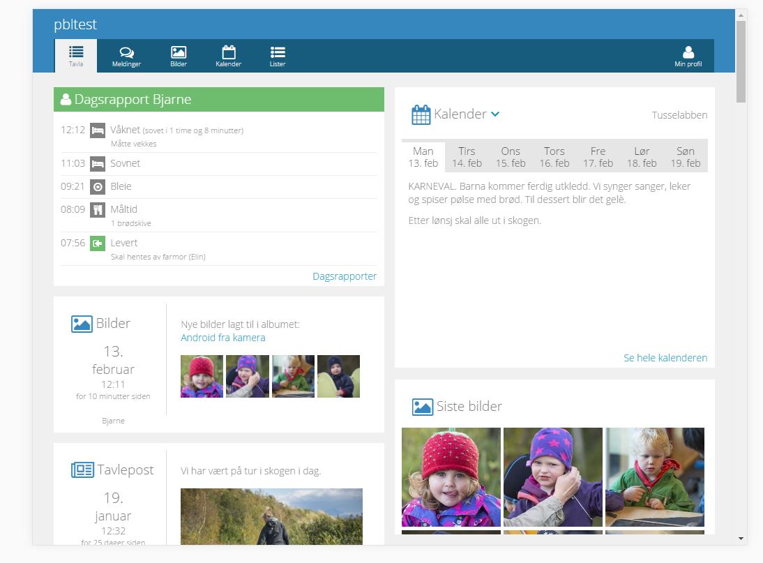Open the Dagsrapporter link
Viewport: 763px width, 563px height.
(x=345, y=276)
